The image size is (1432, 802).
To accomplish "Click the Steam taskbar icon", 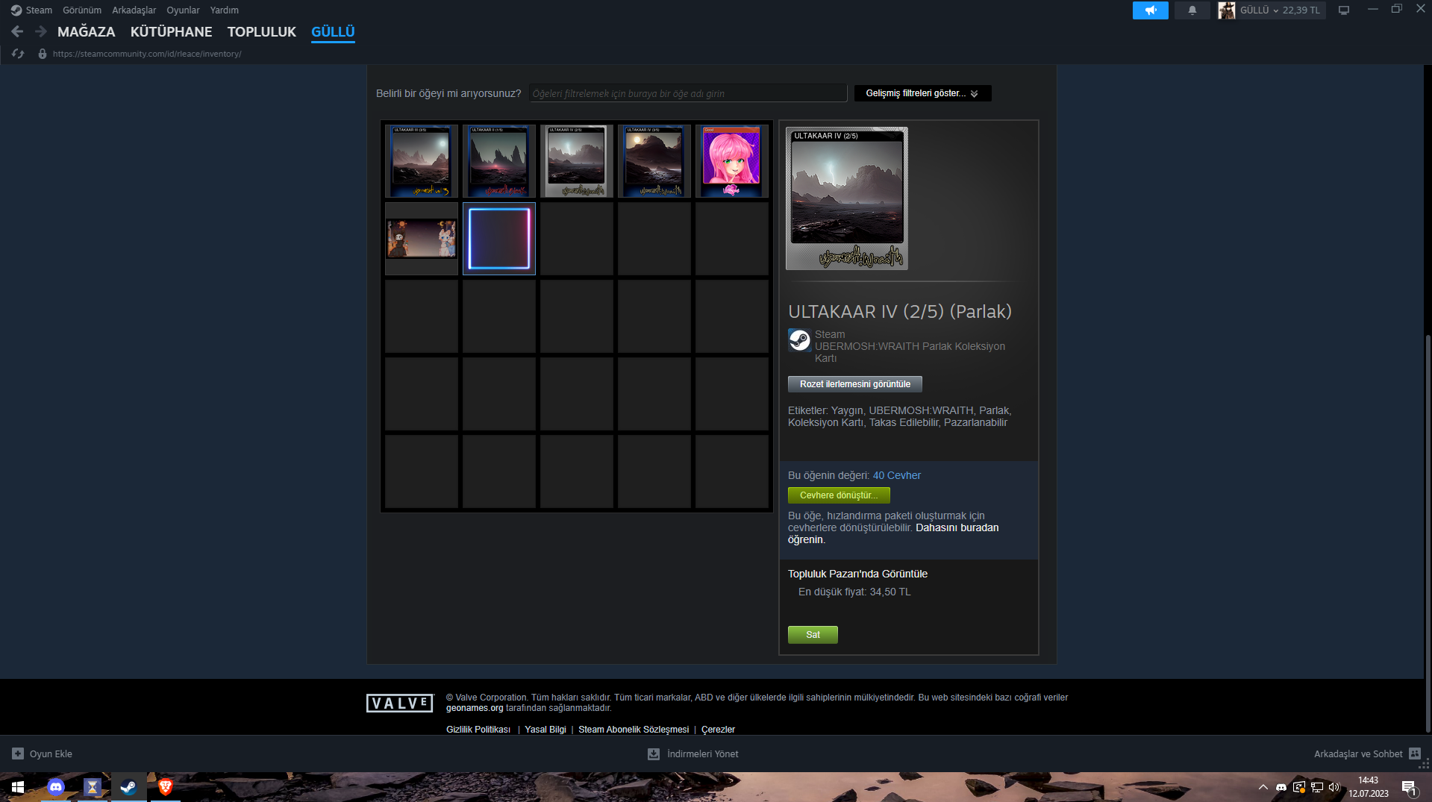I will (x=128, y=787).
